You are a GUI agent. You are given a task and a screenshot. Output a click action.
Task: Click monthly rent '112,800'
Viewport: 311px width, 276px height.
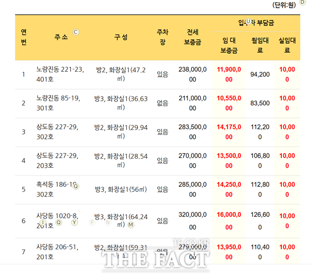click(260, 190)
